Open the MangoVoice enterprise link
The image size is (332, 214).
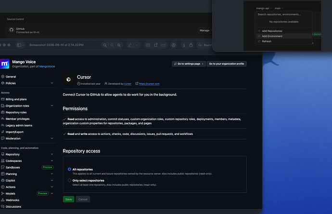47,67
